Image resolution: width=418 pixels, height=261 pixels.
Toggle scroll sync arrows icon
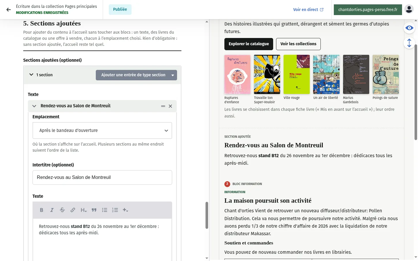tap(409, 43)
